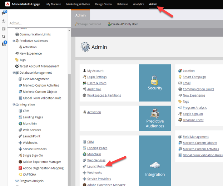This screenshot has height=186, width=223.
Task: Open the Web Services link
Action: pos(96,160)
